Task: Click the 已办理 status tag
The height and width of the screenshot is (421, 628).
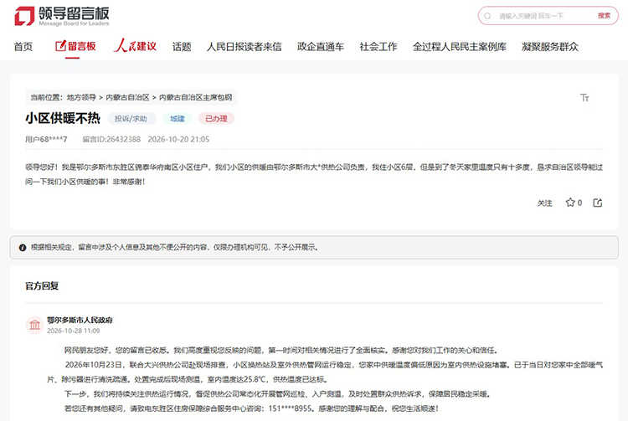Action: (216, 119)
